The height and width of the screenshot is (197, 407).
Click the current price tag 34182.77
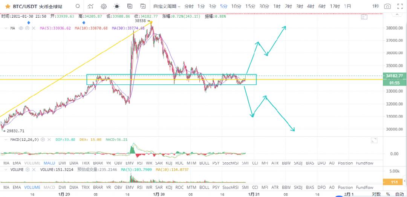click(x=394, y=76)
